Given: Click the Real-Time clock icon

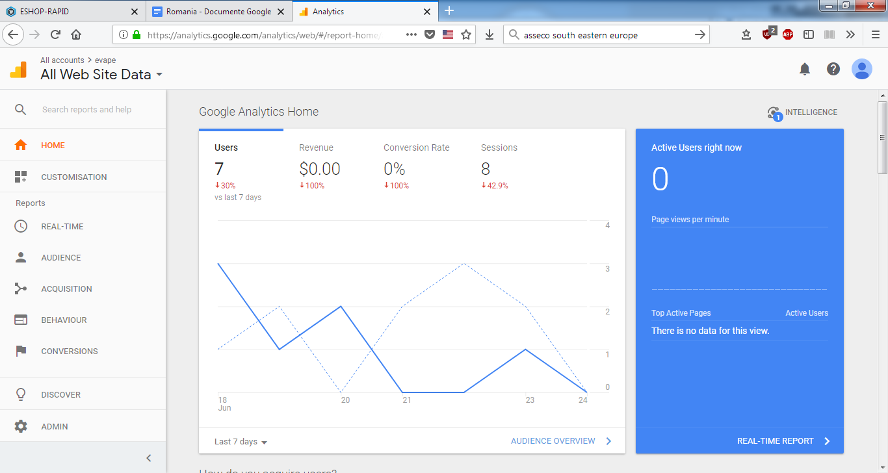Looking at the screenshot, I should (21, 226).
